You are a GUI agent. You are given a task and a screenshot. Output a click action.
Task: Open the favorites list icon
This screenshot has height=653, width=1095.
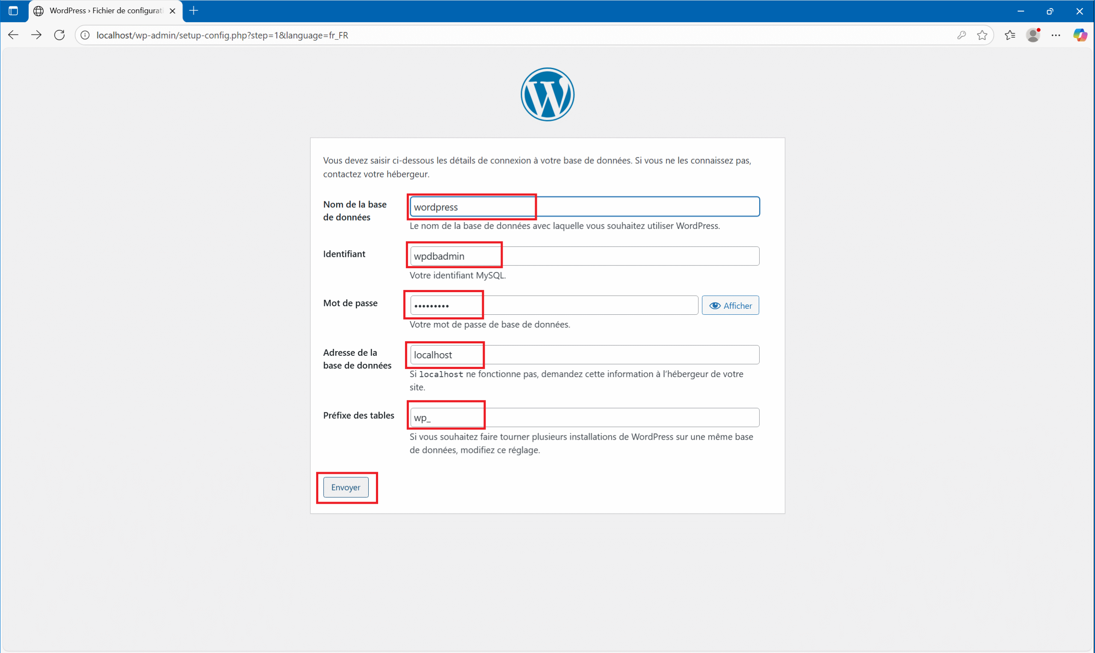[1010, 35]
